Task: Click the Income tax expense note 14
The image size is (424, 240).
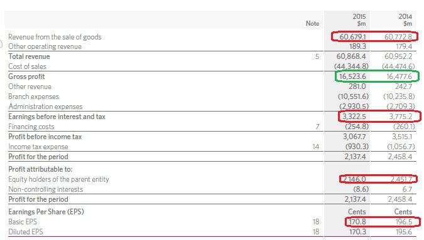Action: (316, 147)
